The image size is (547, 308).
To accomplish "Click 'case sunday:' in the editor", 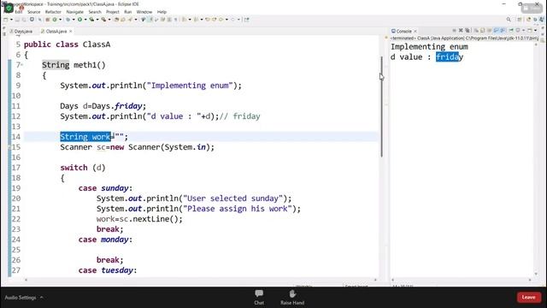I will (105, 188).
